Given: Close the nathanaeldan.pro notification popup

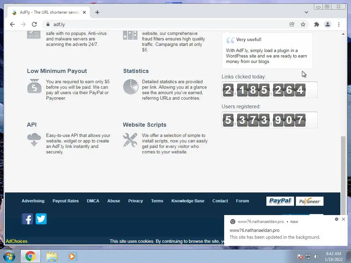Looking at the screenshot, I should (343, 219).
